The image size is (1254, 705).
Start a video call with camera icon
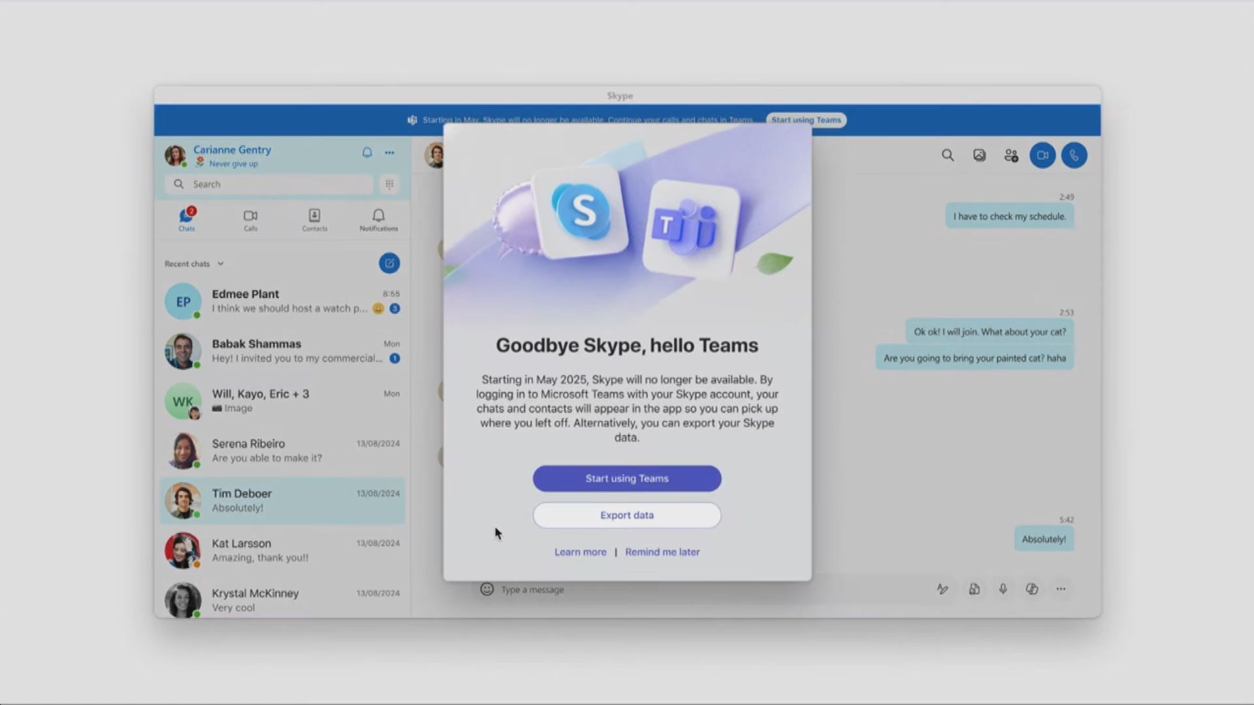[x=1042, y=155]
